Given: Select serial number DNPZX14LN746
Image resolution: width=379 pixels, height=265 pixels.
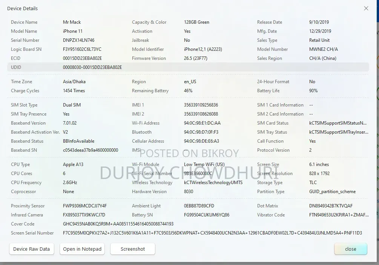Looking at the screenshot, I should tap(78, 40).
